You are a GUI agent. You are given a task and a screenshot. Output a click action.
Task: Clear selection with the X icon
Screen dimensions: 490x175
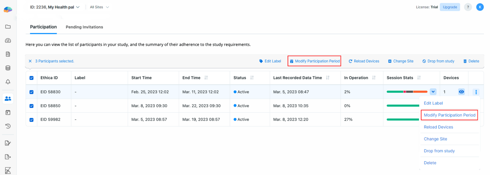pos(30,61)
